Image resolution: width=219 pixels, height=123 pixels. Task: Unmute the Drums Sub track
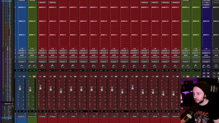pyautogui.click(x=34, y=77)
